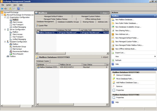The width and height of the screenshot is (157, 111).
Task: Switch to Database Availability Groups tab
Action: pyautogui.click(x=68, y=22)
